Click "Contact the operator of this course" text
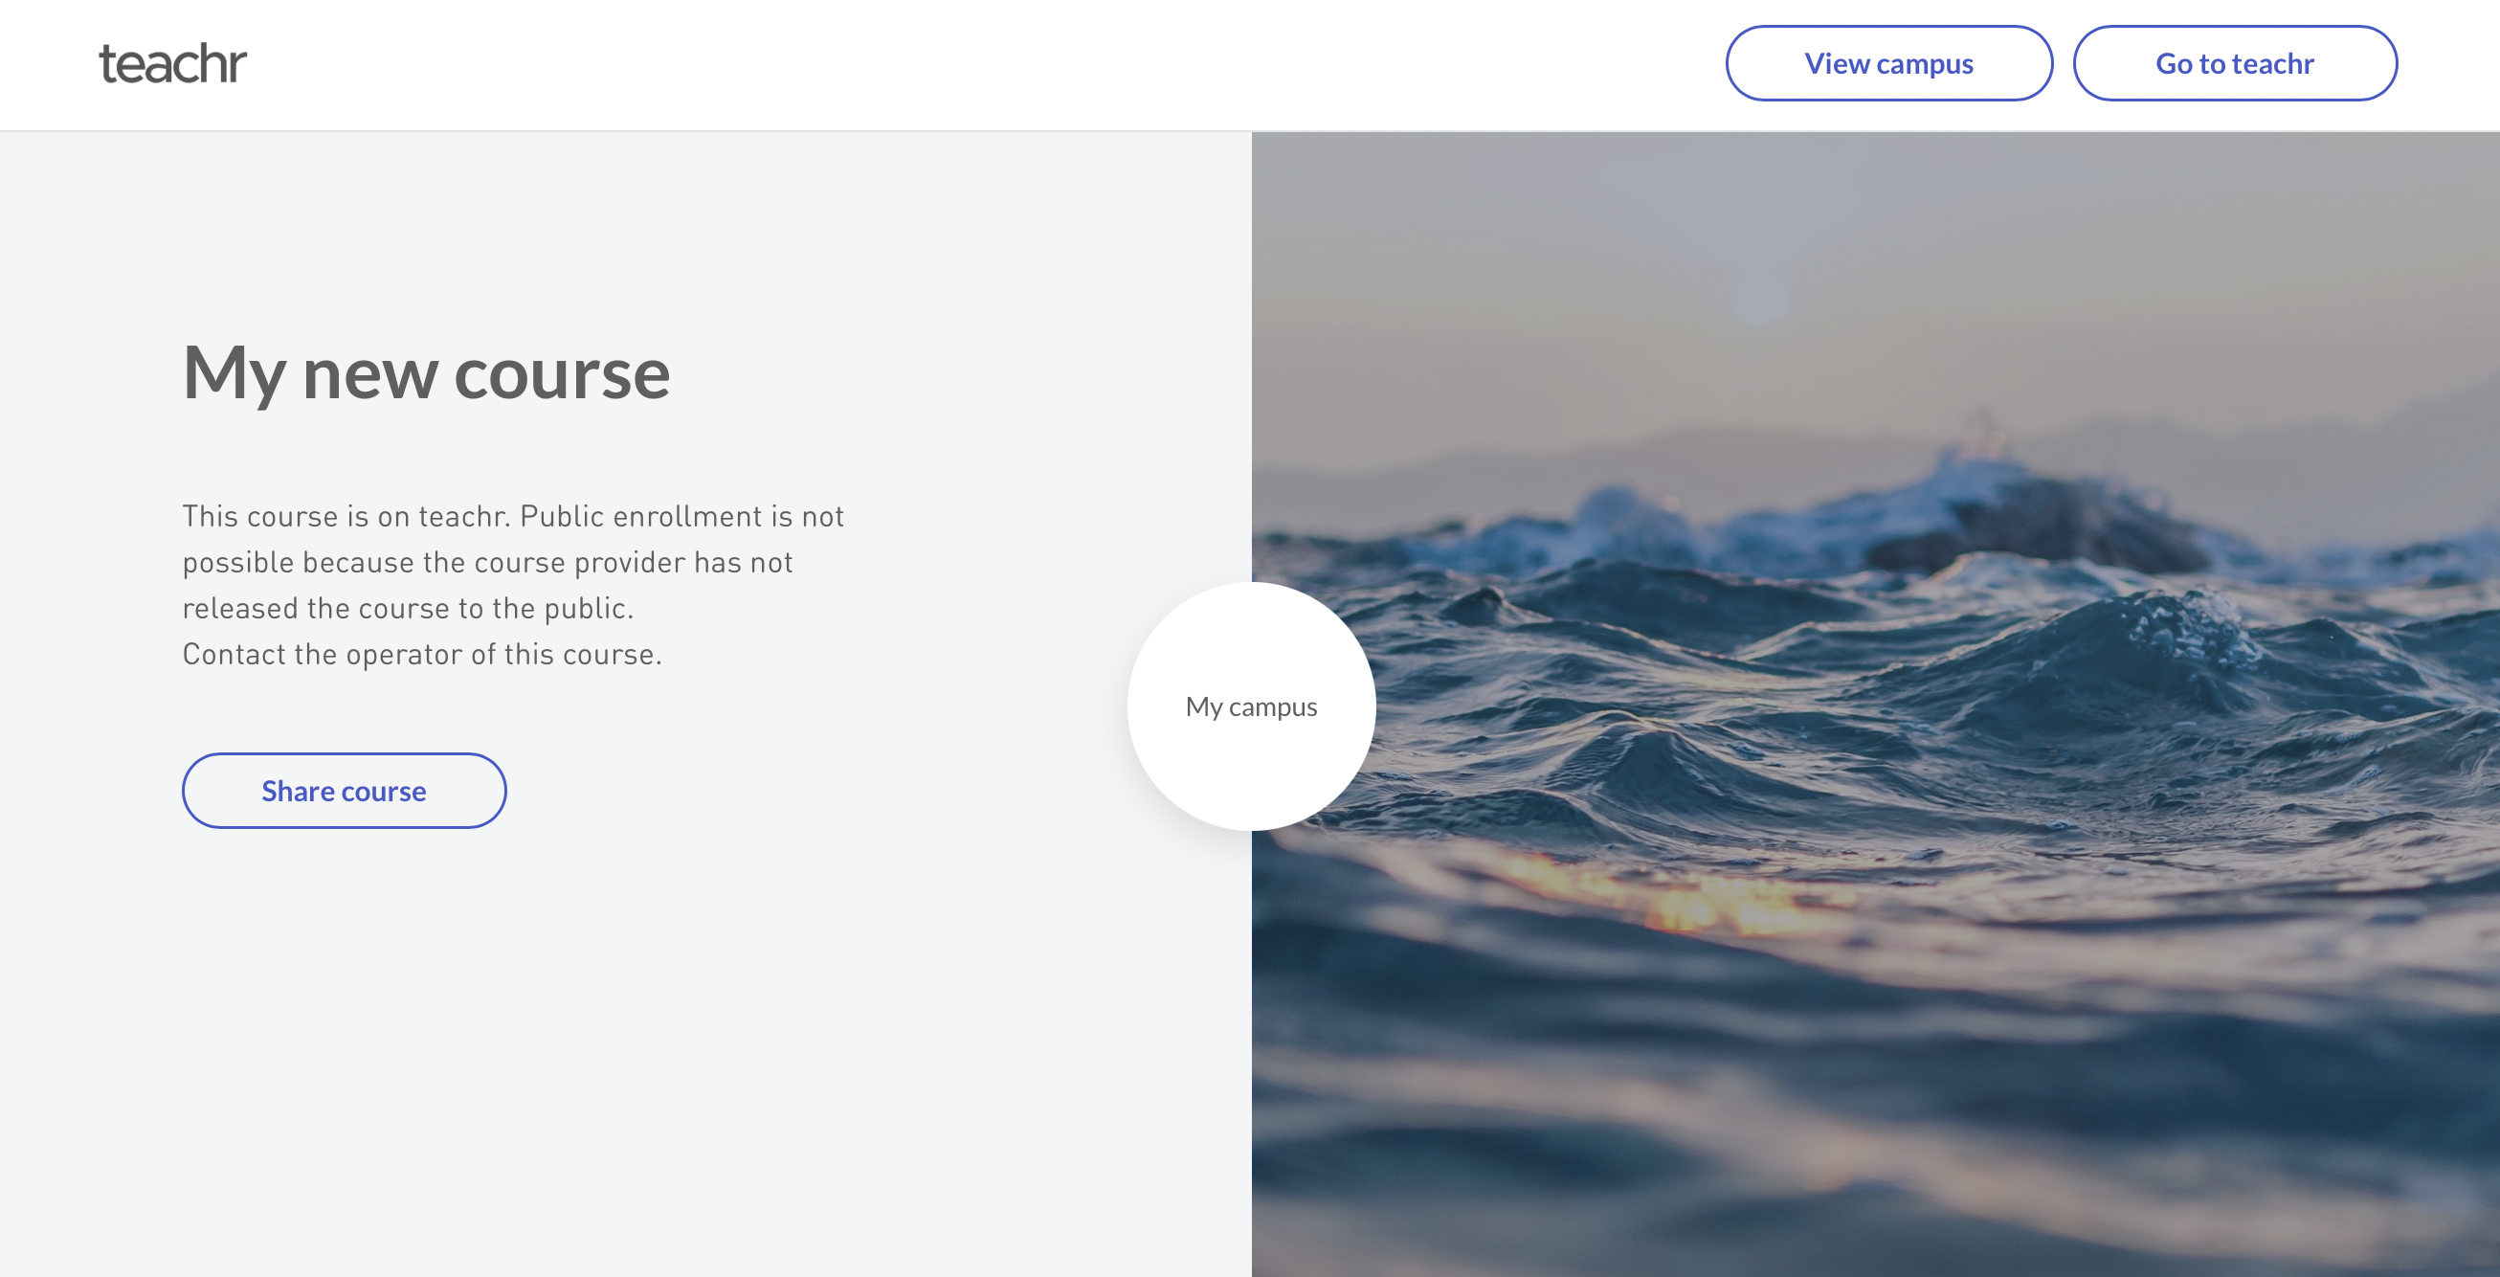Screen dimensions: 2500x1277 coord(421,655)
